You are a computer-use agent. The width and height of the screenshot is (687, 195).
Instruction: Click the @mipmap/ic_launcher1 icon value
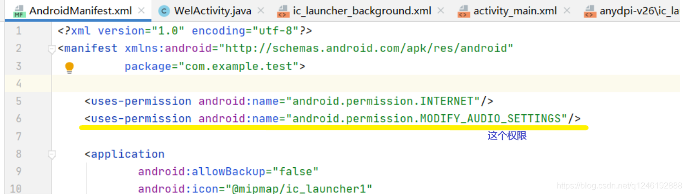[299, 188]
